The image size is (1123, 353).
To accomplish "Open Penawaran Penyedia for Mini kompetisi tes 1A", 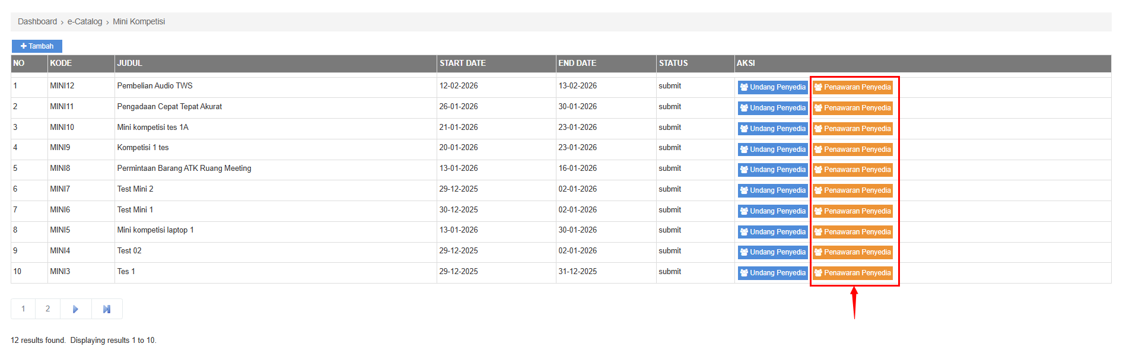I will (852, 129).
